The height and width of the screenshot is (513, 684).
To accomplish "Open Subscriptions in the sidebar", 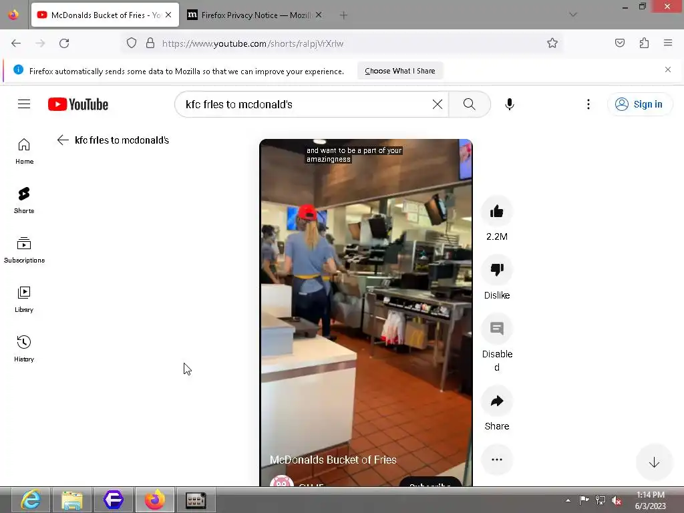I will (x=25, y=250).
